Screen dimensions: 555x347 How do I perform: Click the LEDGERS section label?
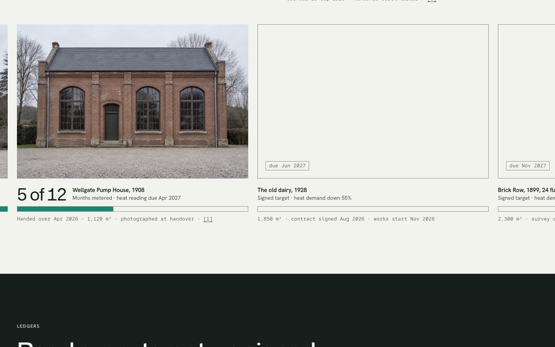click(x=28, y=326)
